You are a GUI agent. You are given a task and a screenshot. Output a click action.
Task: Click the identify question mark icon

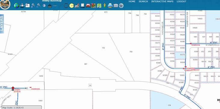pos(44,6)
